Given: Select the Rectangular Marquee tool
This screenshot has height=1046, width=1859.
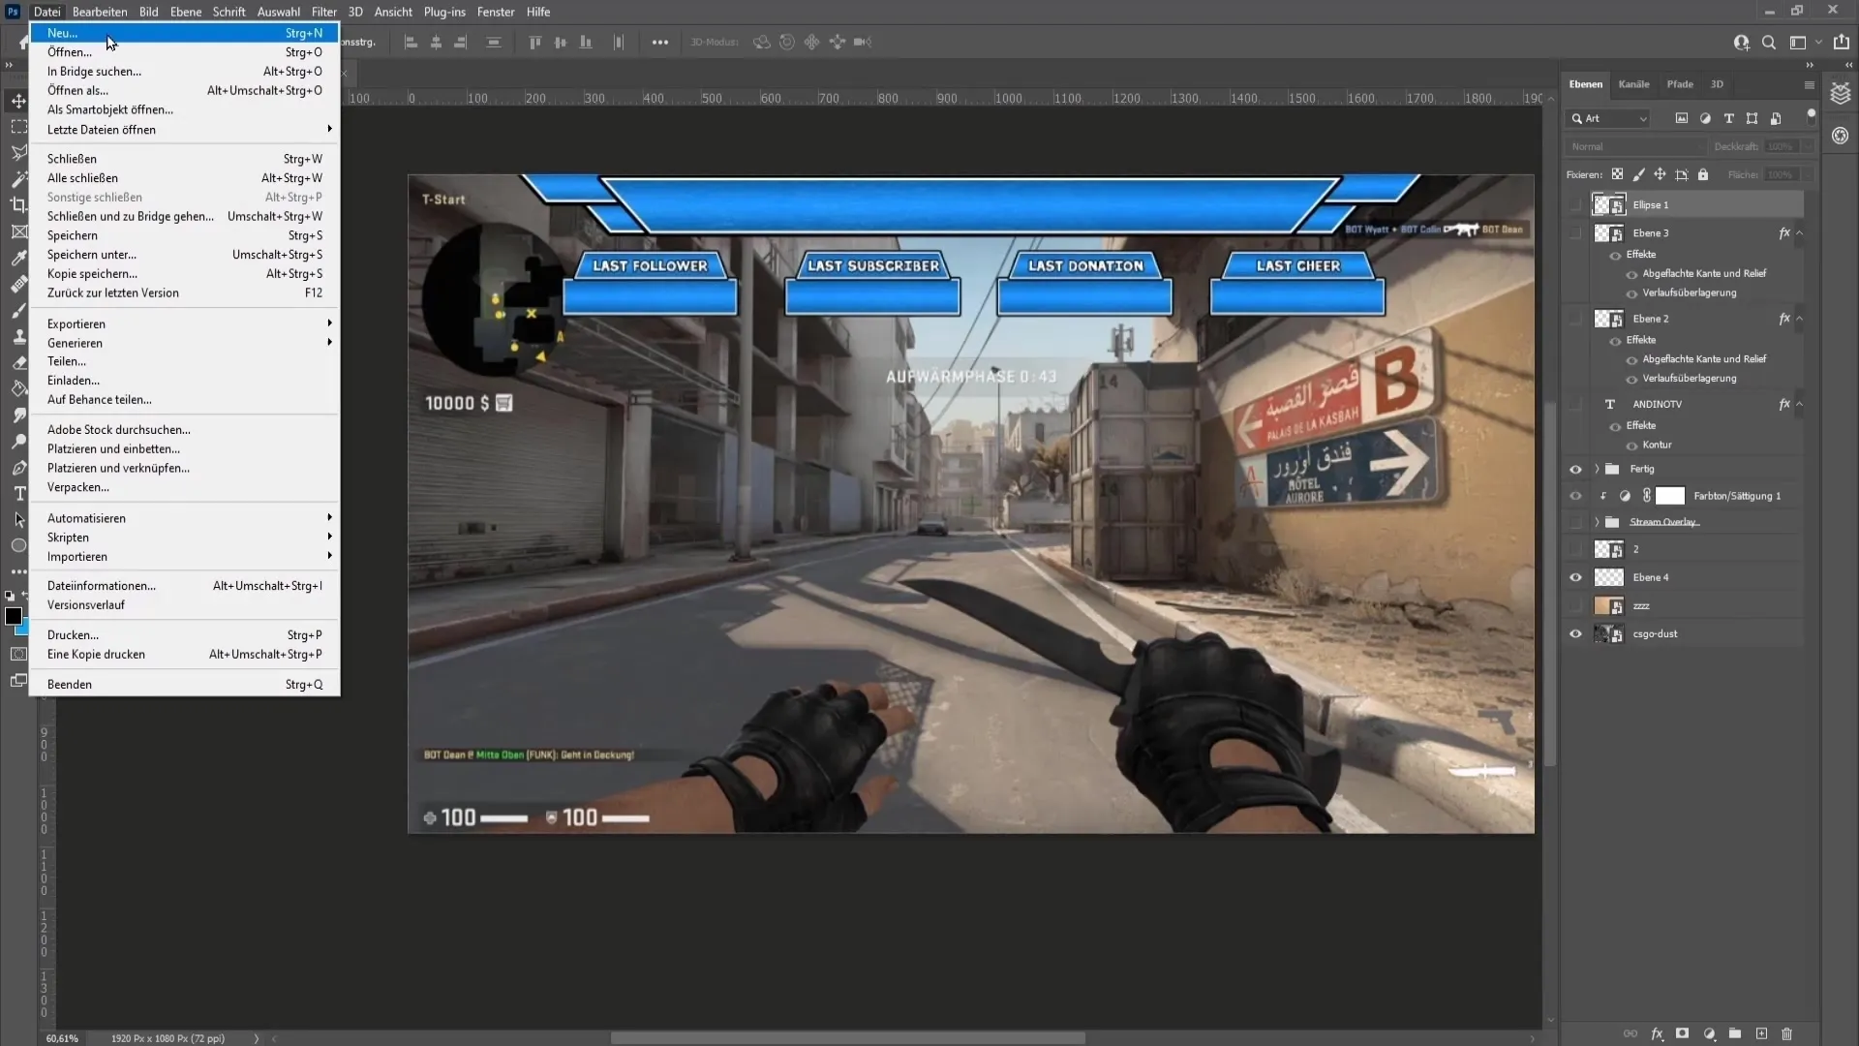Looking at the screenshot, I should pyautogui.click(x=18, y=127).
